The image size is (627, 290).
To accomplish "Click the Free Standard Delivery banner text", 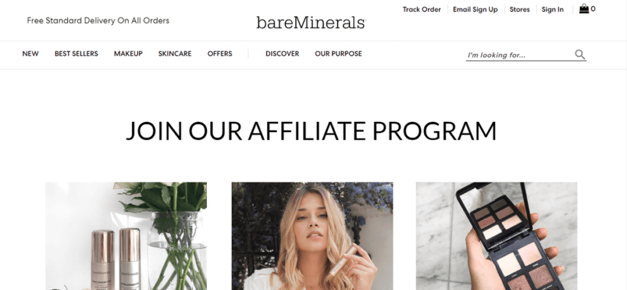I will coord(99,20).
